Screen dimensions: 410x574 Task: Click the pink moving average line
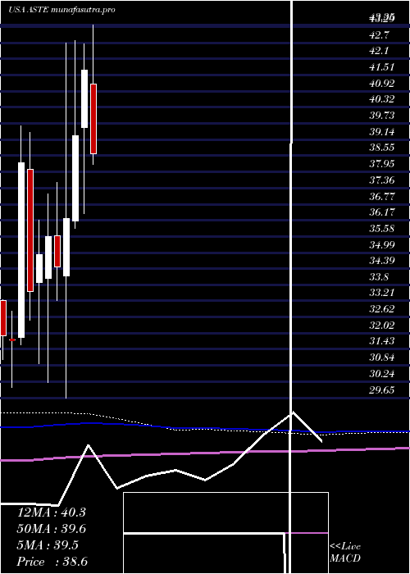coord(205,453)
